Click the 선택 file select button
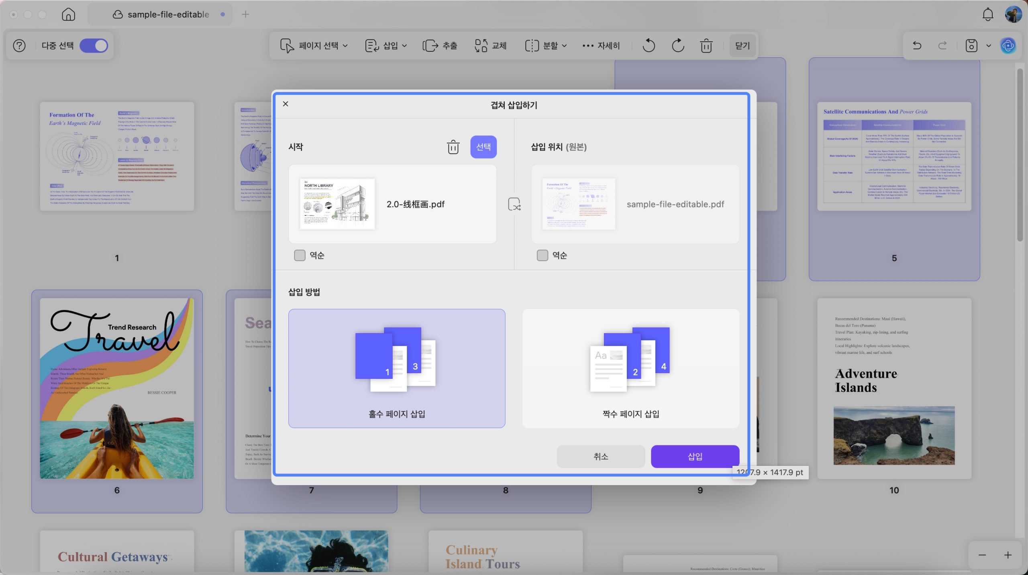Screen dimensions: 1028x575 [483, 147]
